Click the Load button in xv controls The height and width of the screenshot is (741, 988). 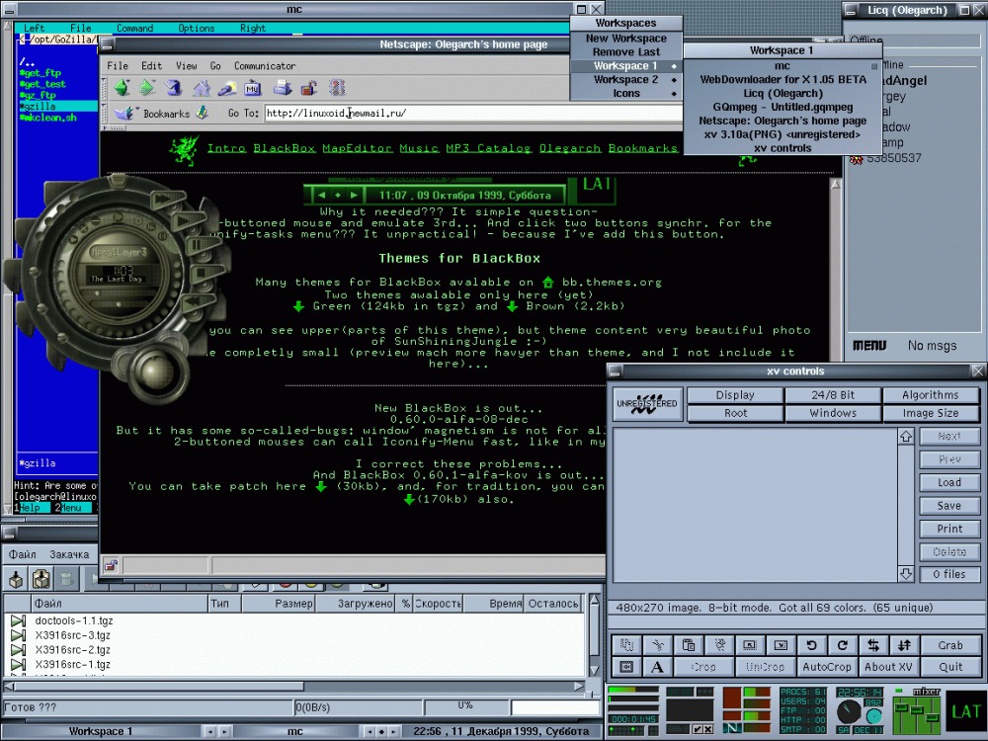tap(949, 483)
